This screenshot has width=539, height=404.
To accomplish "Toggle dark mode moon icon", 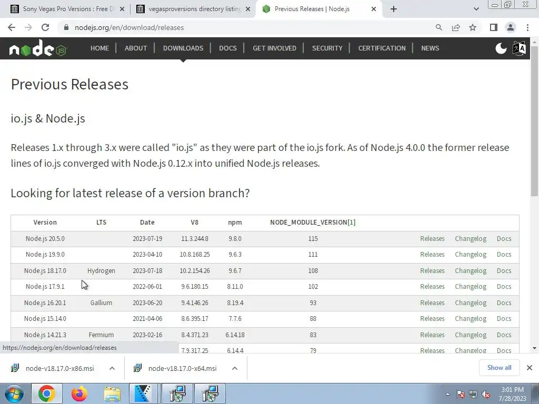I will 501,48.
